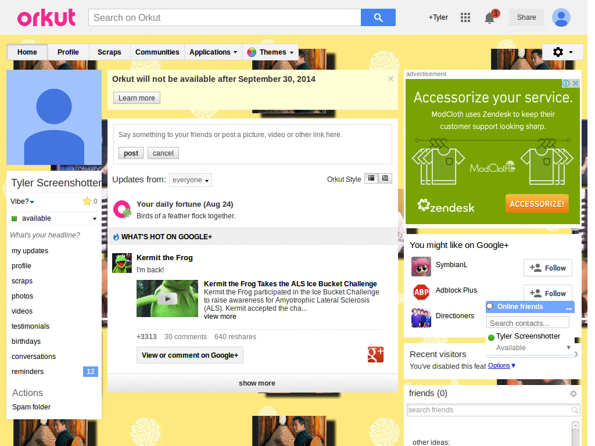Click the view more link
The height and width of the screenshot is (446, 595).
pos(220,316)
